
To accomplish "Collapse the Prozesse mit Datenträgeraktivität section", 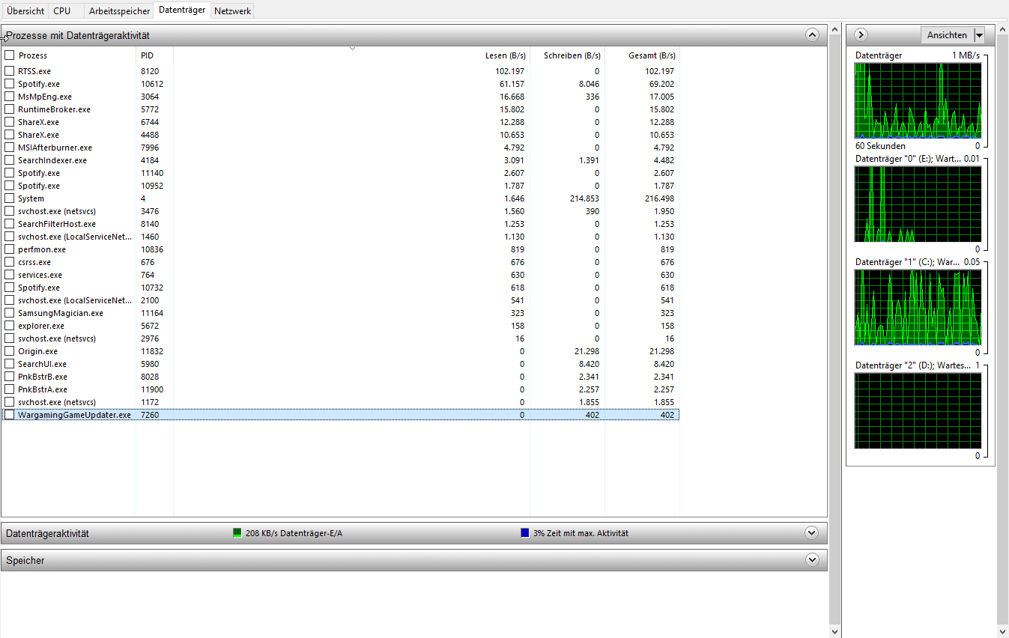I will [x=812, y=34].
